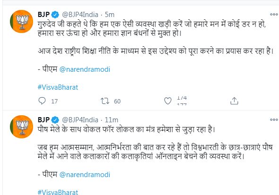Screen dimensions: 279x195
Task: Share the first tweet via share icon
Action: [234, 101]
